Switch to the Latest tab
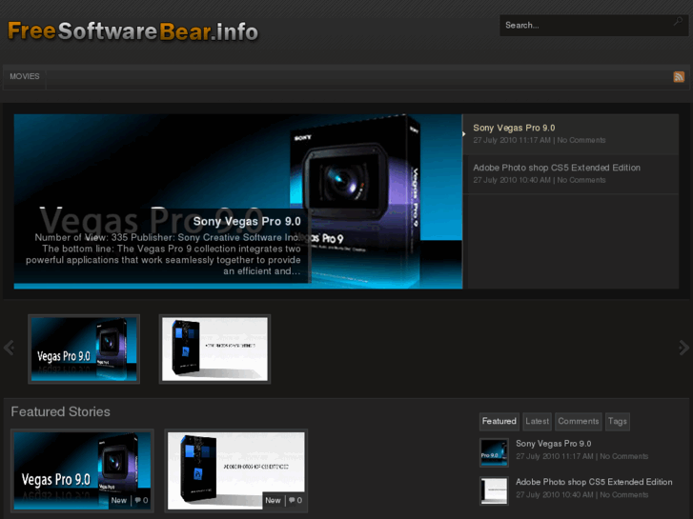The width and height of the screenshot is (693, 519). point(537,421)
